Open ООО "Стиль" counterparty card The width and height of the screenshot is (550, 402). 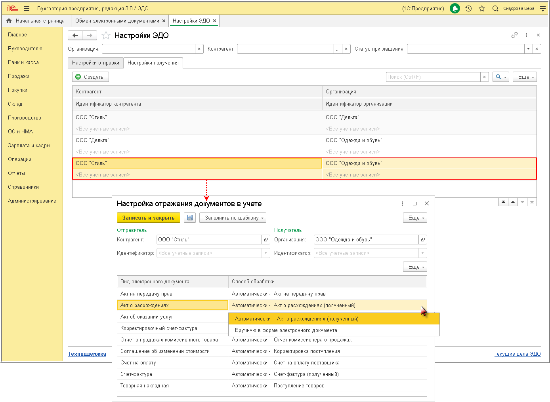pyautogui.click(x=266, y=240)
